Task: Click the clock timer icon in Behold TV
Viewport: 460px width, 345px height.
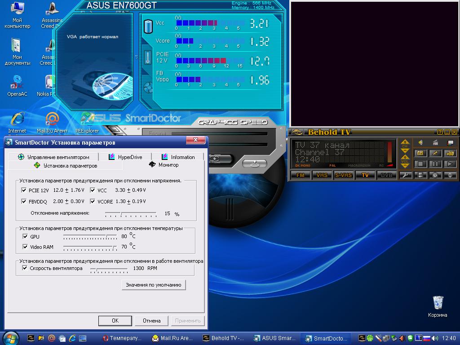Action: pos(435,175)
